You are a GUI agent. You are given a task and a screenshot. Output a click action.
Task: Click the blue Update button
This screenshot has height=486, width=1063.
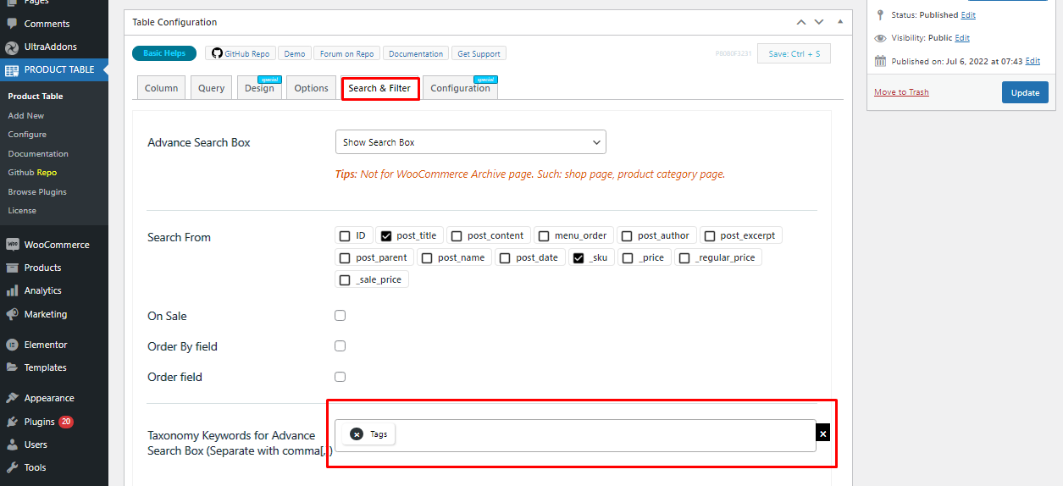[1025, 92]
